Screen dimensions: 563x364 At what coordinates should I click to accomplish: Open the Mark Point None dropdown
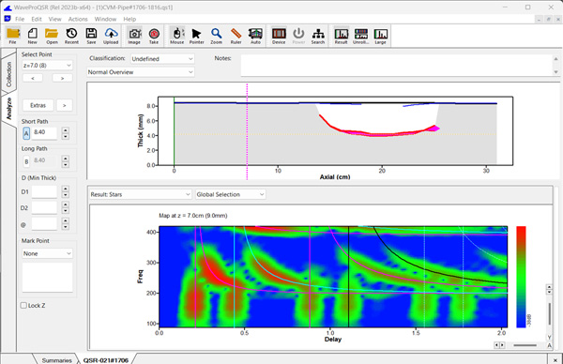coord(47,253)
